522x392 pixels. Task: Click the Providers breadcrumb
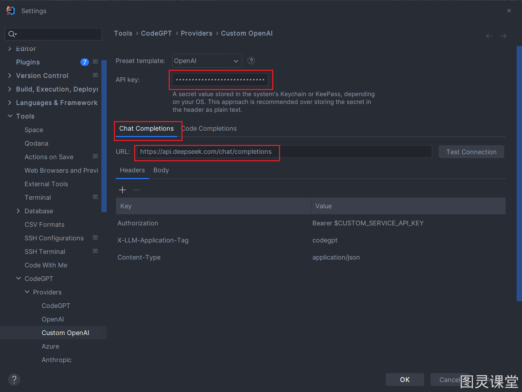196,33
